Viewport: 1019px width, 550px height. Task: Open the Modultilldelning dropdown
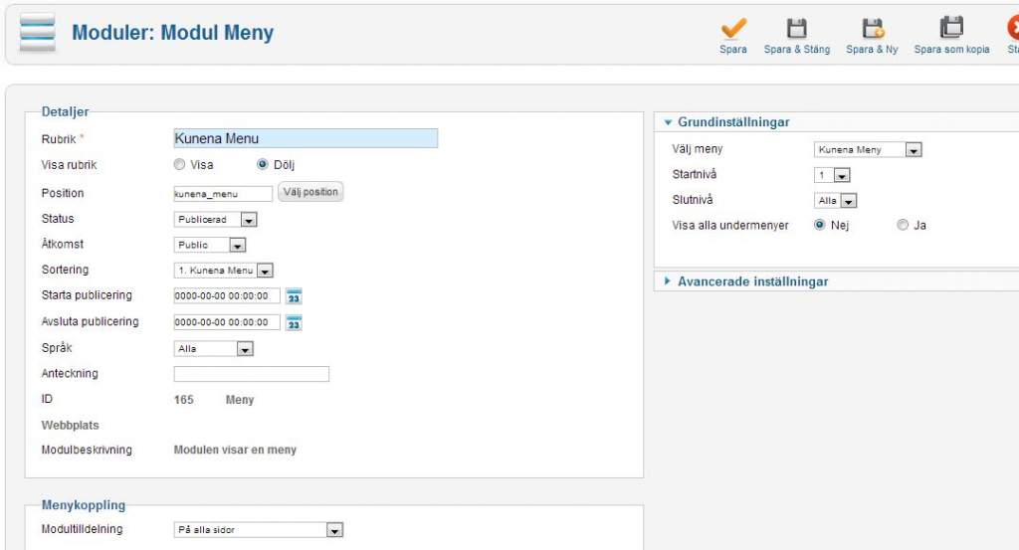pos(259,530)
